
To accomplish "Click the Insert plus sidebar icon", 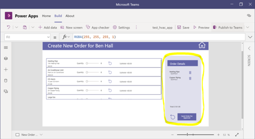I will coord(6,69).
